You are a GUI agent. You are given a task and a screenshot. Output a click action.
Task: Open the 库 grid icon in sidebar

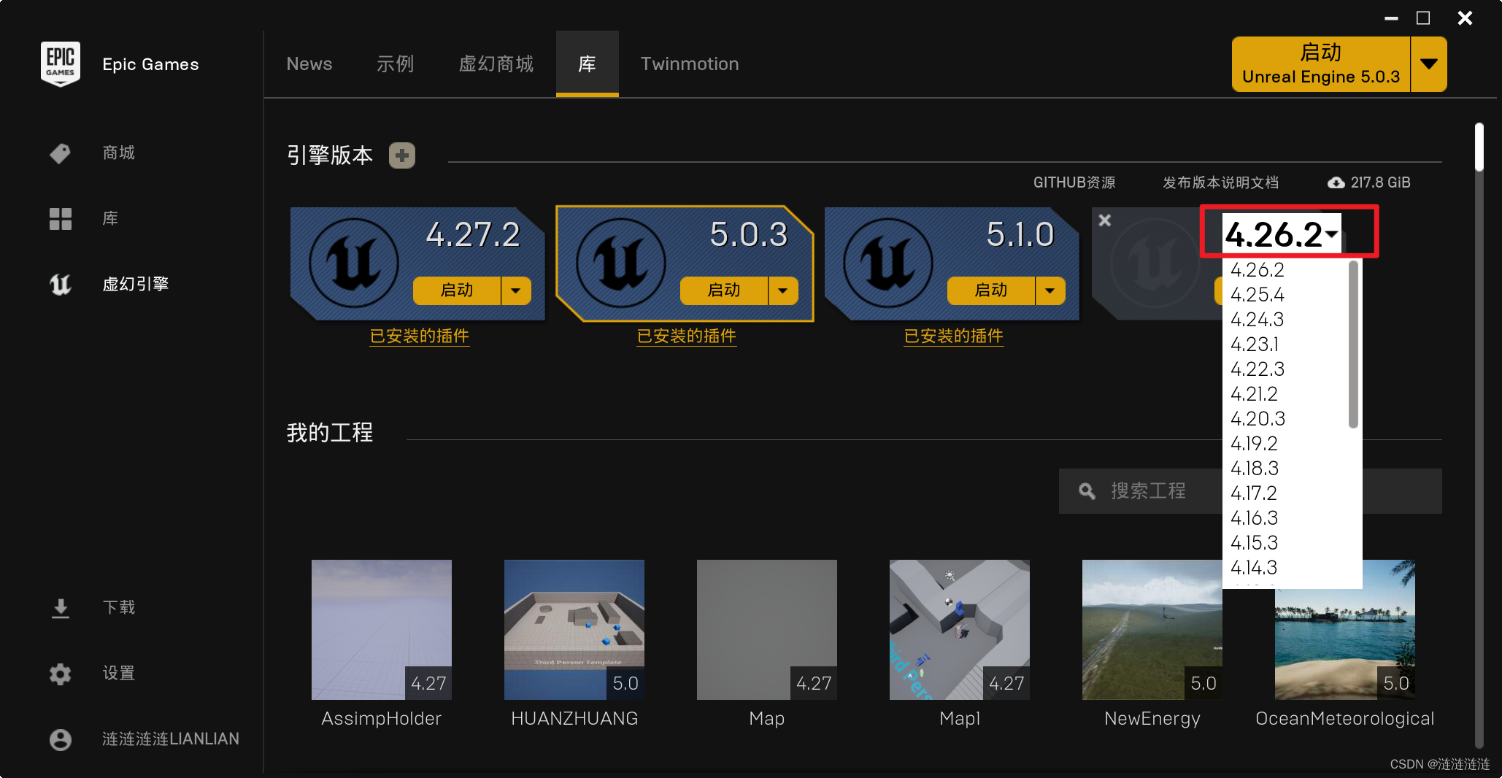click(x=60, y=218)
